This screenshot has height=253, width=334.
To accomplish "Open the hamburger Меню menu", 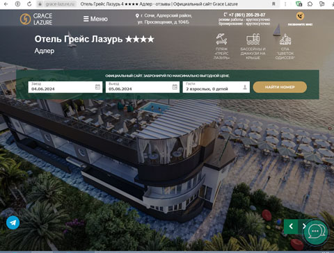I will (x=95, y=19).
